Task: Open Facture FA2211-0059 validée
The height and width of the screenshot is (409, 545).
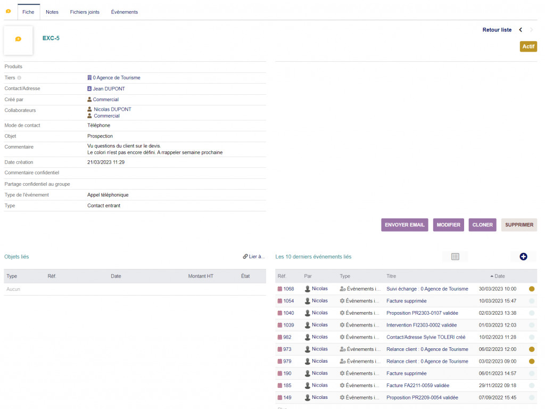Action: (x=418, y=386)
